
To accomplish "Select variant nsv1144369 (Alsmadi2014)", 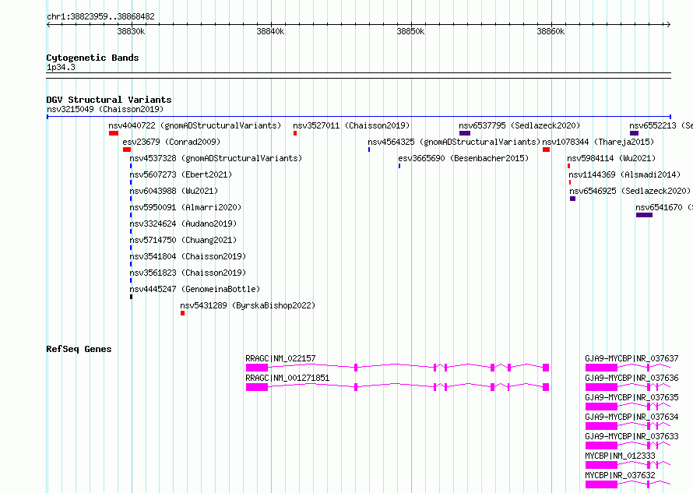I will [624, 174].
